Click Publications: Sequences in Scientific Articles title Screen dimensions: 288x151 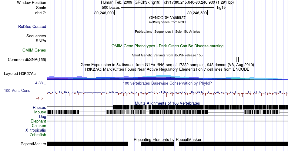click(167, 32)
